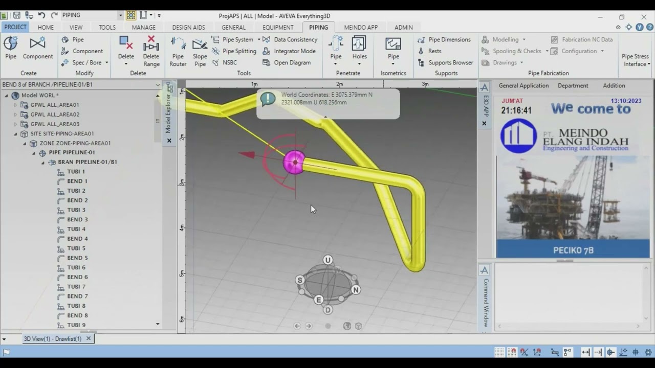655x368 pixels.
Task: Close the E3D APP panel
Action: pos(484,123)
